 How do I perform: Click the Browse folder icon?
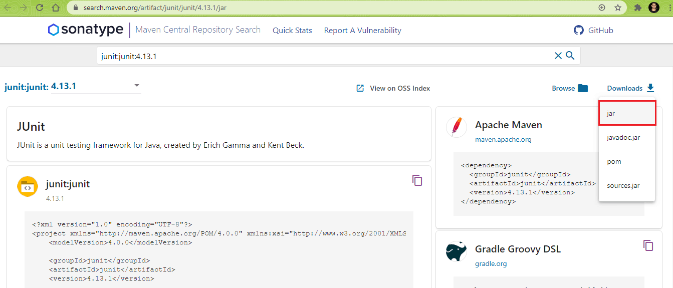click(x=583, y=88)
